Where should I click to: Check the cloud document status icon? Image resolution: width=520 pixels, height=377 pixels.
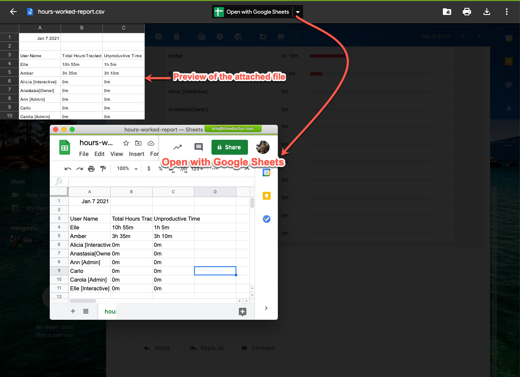pyautogui.click(x=151, y=143)
